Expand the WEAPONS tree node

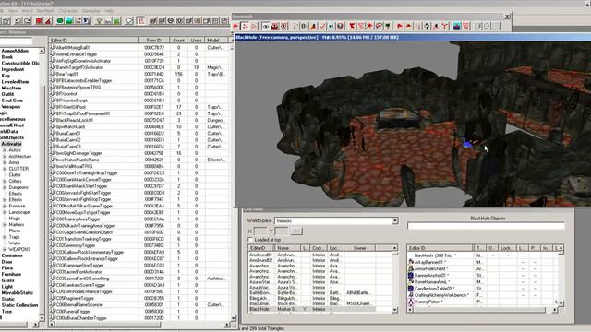(5, 249)
